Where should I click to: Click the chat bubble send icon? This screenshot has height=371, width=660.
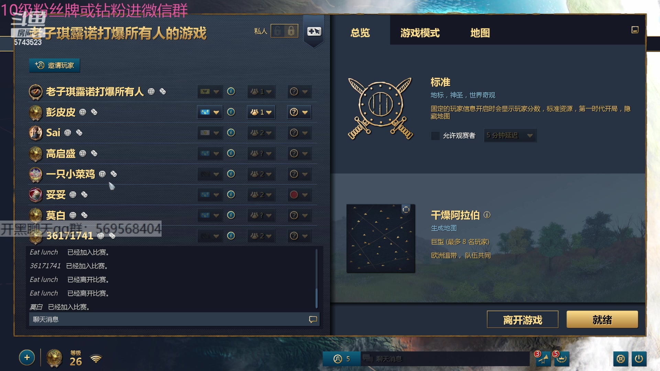tap(313, 319)
